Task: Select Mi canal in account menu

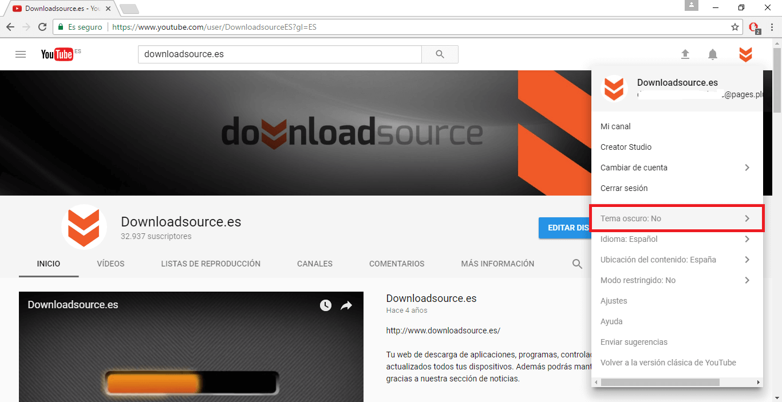Action: pyautogui.click(x=677, y=126)
